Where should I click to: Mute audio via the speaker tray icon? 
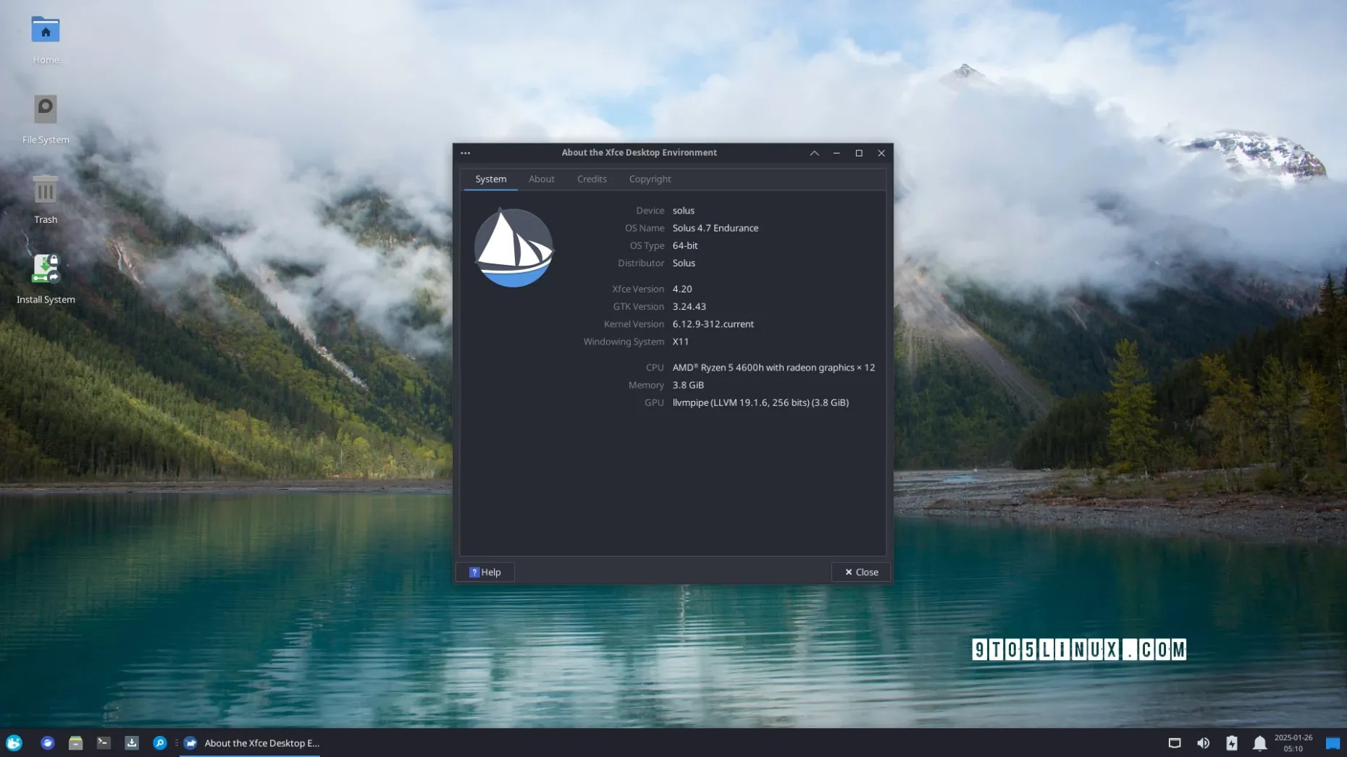coord(1204,743)
